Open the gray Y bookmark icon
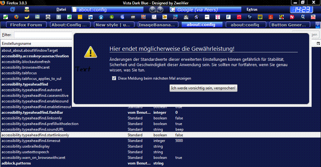The height and width of the screenshot is (167, 321). tap(59, 17)
